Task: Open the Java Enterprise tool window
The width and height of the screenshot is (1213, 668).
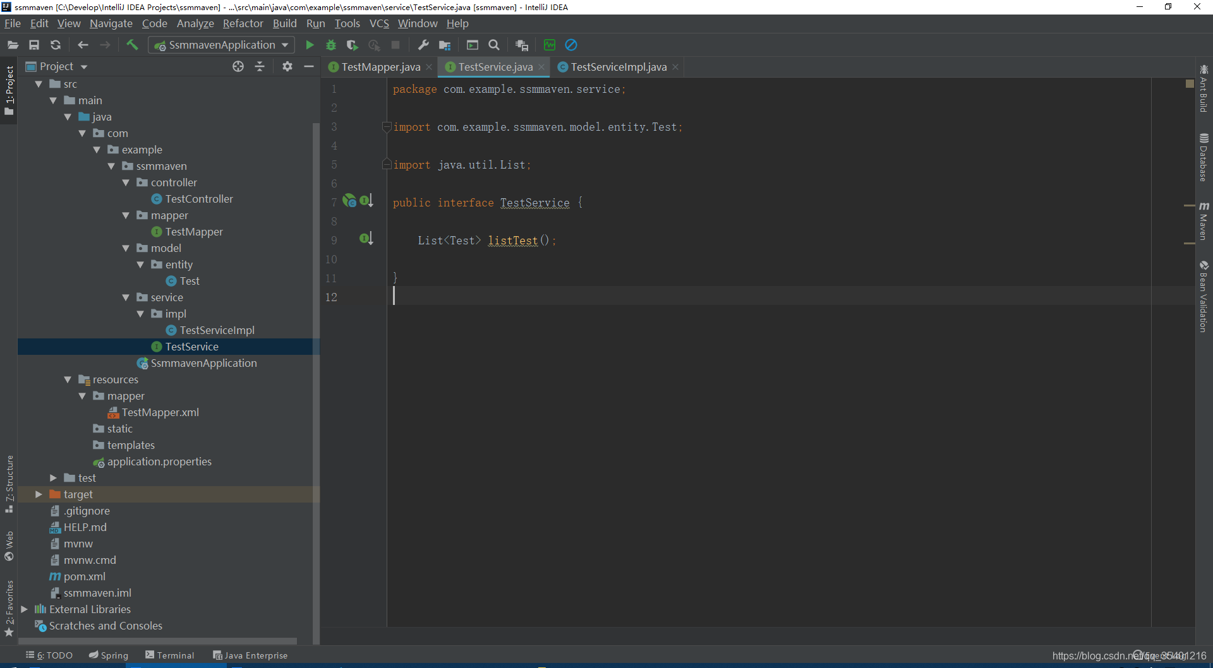Action: [x=250, y=655]
